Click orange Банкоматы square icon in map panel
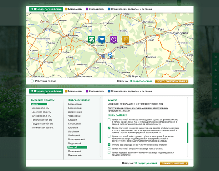Viewport: 219px width, 171px height. [66, 9]
